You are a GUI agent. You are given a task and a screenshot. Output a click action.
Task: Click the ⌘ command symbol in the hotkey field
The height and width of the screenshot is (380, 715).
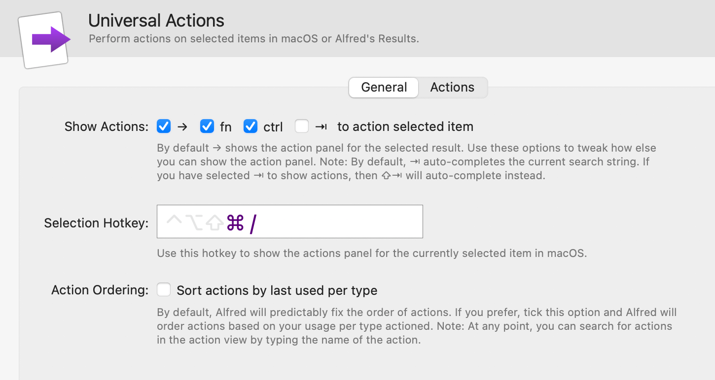pos(236,222)
